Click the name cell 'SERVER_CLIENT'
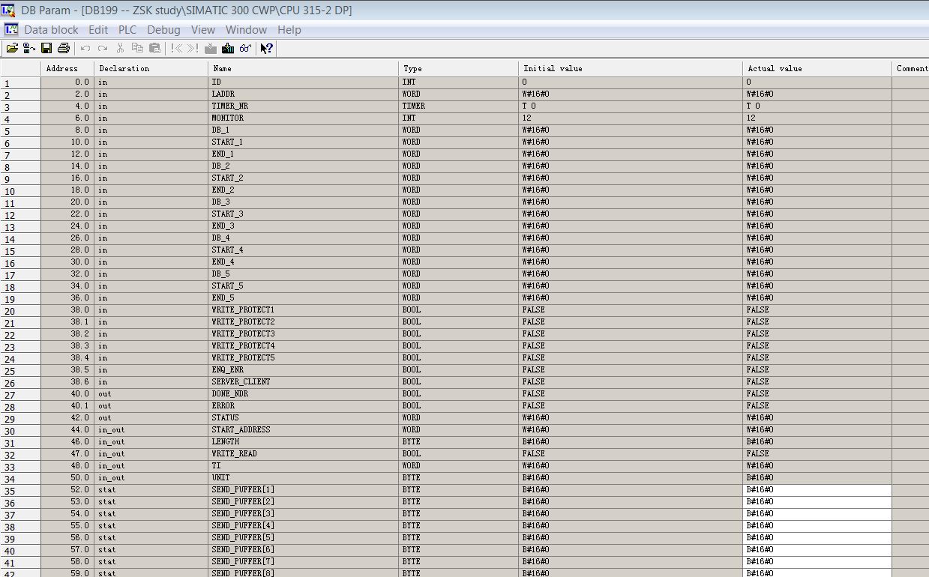929x577 pixels. coord(303,381)
